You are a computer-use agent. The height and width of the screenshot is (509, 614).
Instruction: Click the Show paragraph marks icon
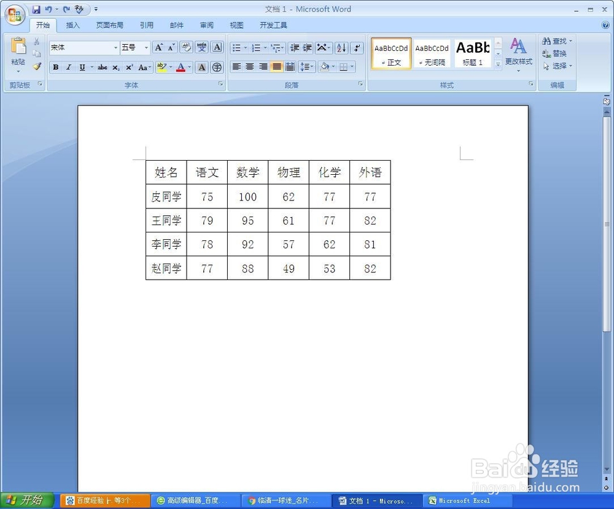click(356, 48)
